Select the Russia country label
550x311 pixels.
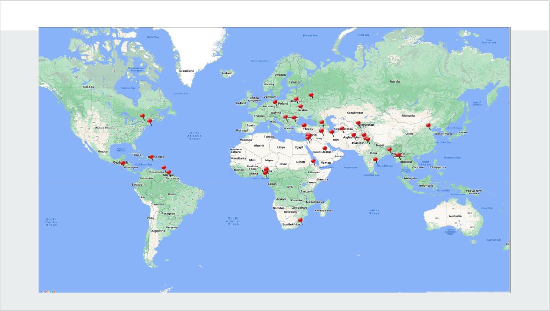394,82
